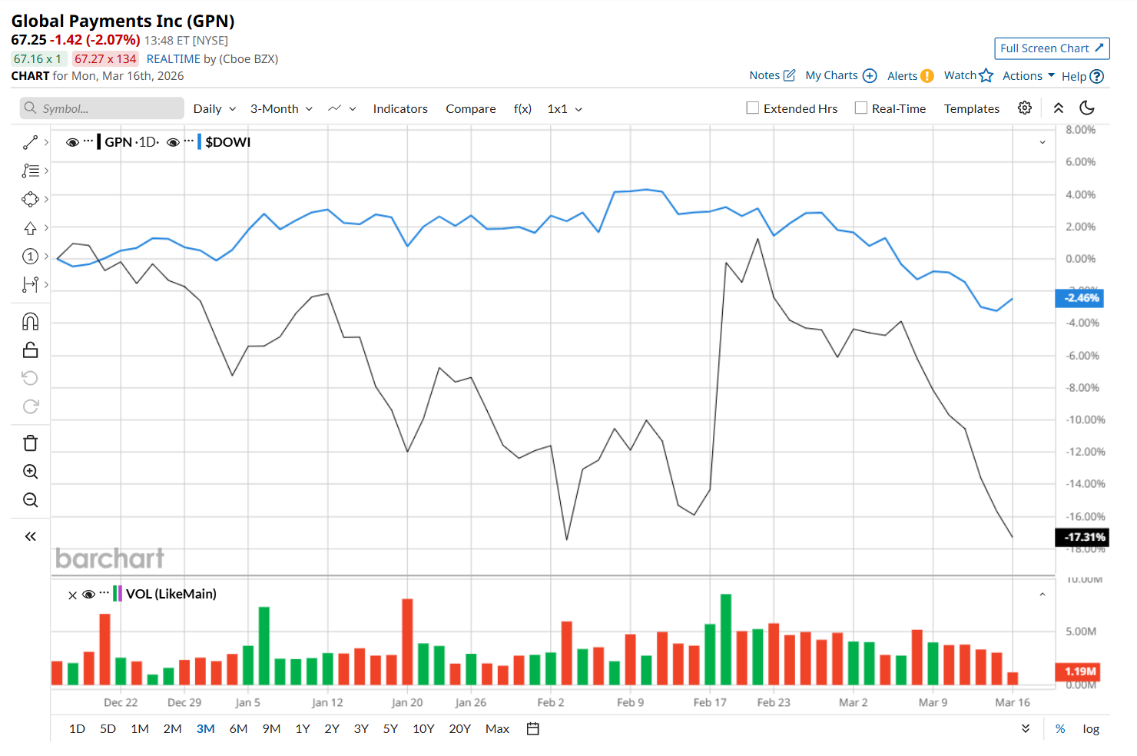Expand the bottom scale options chevron
Viewport: 1137px width, 756px height.
1026,728
